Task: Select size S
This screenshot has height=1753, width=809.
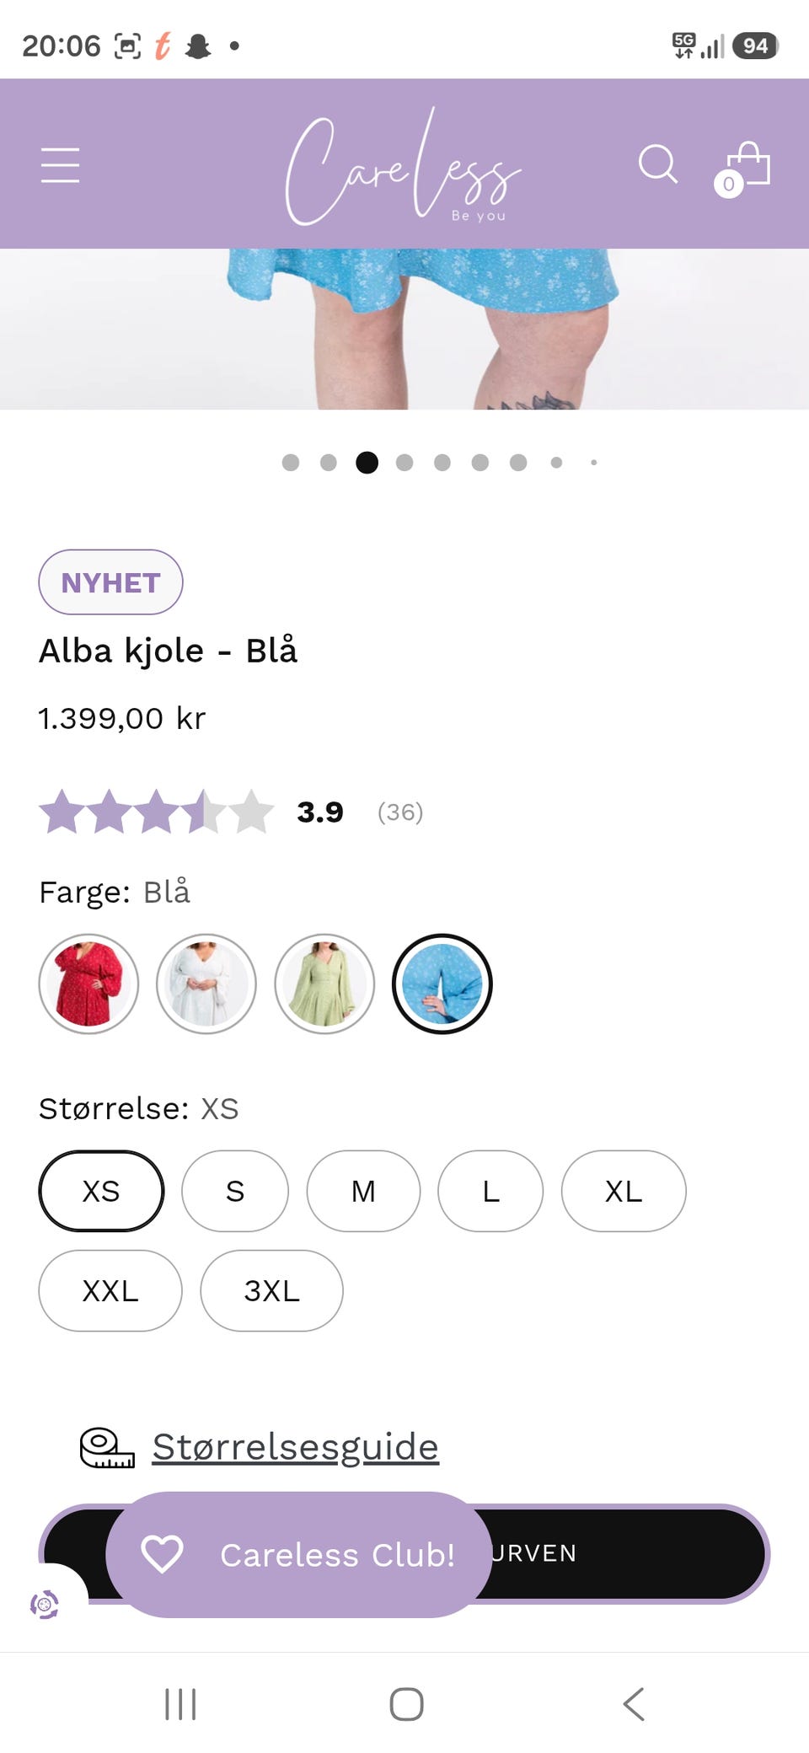Action: [235, 1191]
